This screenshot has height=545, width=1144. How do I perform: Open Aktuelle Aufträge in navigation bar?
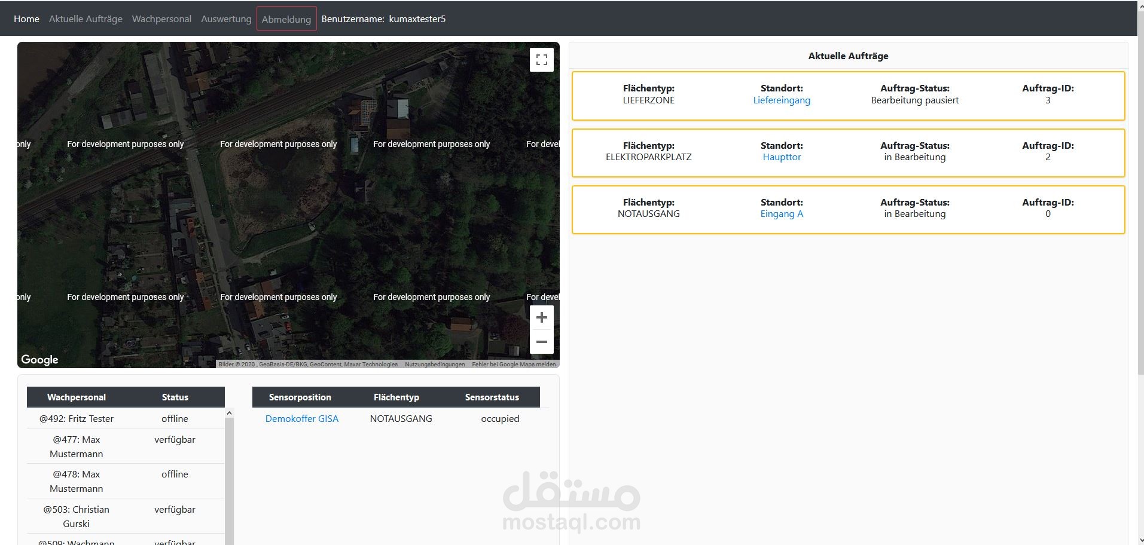(x=86, y=19)
